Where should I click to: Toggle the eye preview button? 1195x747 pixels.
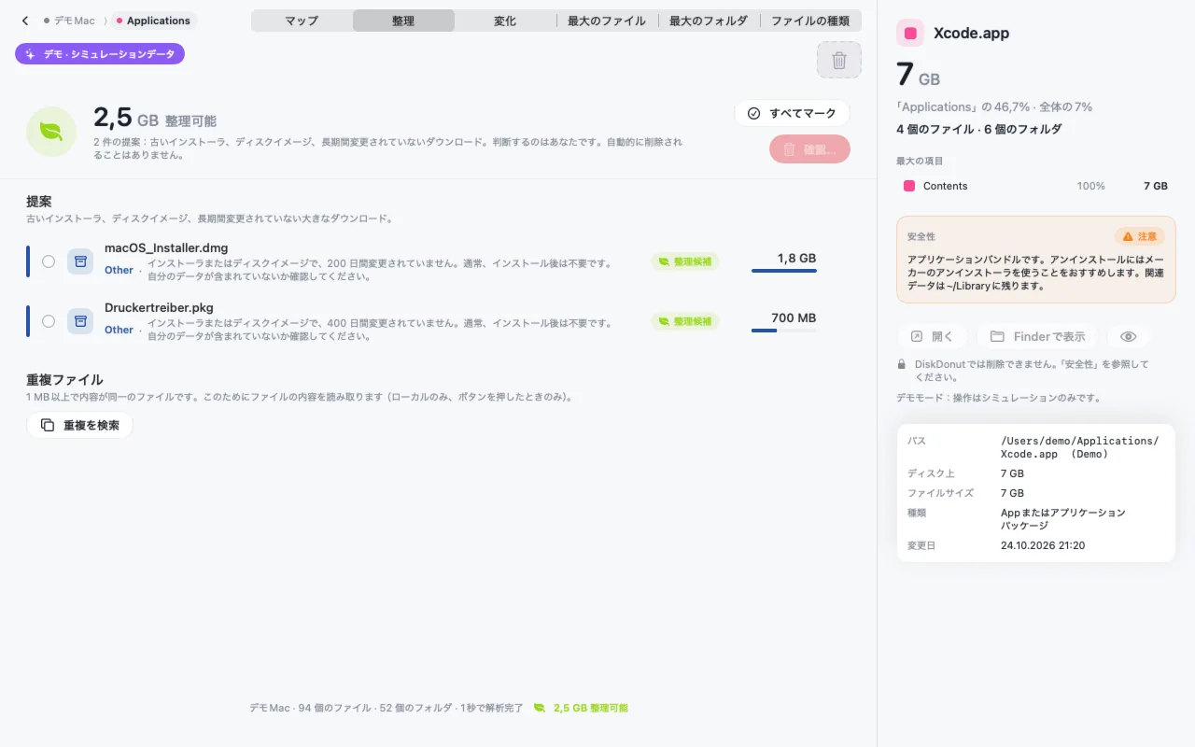[x=1129, y=336]
